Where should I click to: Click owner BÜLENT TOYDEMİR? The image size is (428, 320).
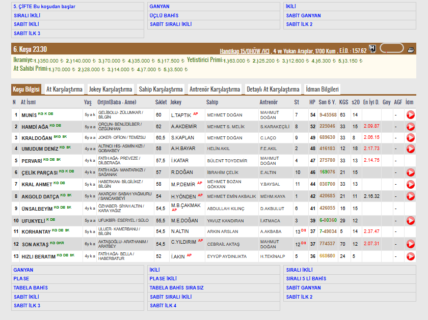[227, 161]
